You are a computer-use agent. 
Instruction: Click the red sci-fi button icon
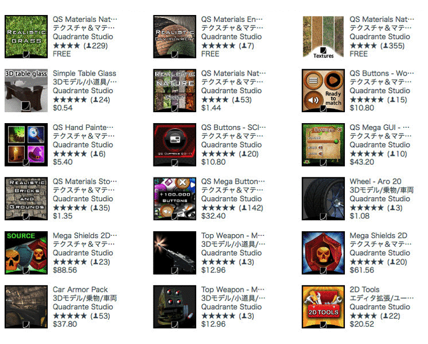point(175,145)
